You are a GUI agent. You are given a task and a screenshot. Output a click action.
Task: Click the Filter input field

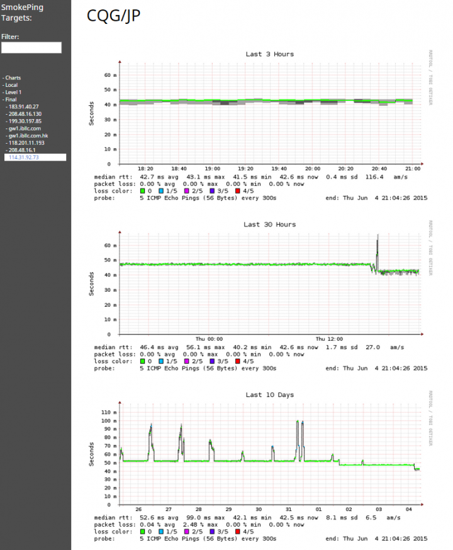click(31, 48)
